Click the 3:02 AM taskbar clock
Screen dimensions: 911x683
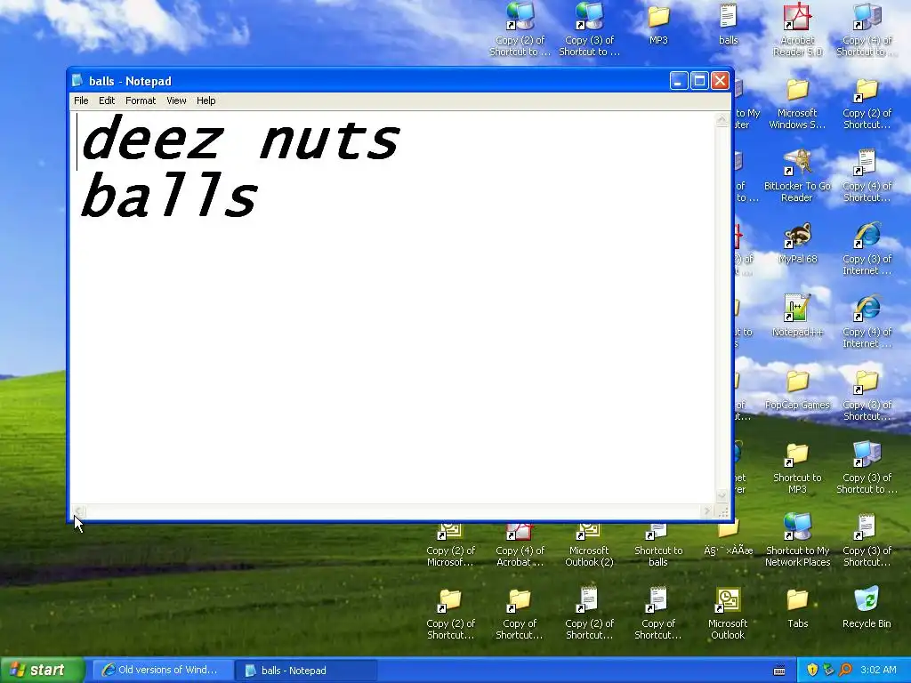(x=878, y=671)
